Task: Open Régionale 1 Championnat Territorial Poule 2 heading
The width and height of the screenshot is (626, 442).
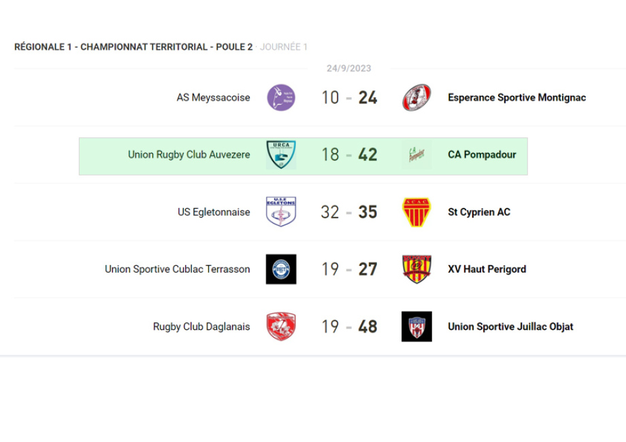Action: pos(133,47)
